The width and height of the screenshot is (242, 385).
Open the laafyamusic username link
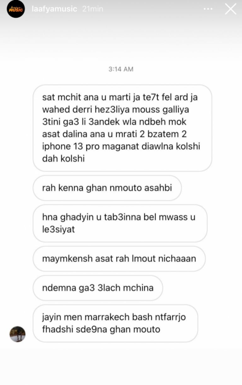(54, 9)
